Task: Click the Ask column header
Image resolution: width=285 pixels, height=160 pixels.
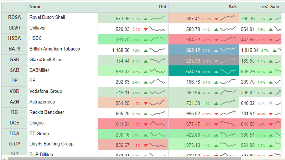Action: click(233, 7)
